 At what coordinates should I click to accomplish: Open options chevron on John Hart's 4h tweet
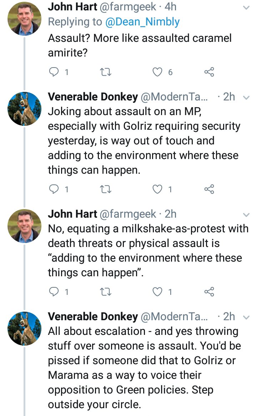pyautogui.click(x=246, y=8)
